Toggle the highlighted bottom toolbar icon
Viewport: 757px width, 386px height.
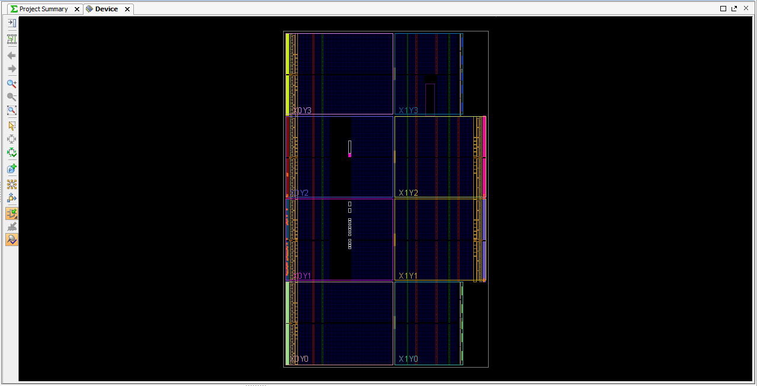pos(11,240)
